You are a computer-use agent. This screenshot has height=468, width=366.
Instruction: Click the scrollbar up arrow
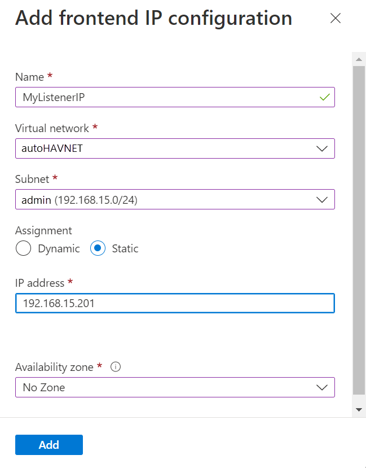pos(359,58)
